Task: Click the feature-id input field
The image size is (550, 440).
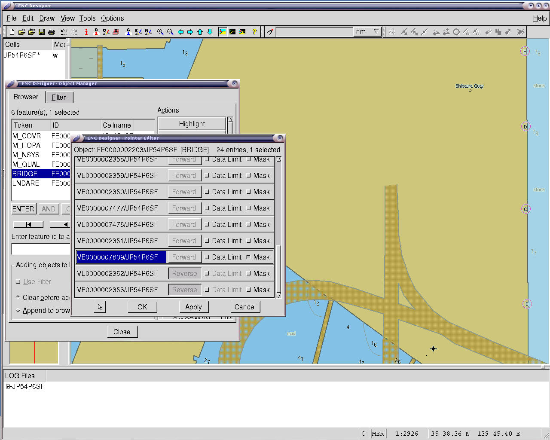Action: click(41, 249)
